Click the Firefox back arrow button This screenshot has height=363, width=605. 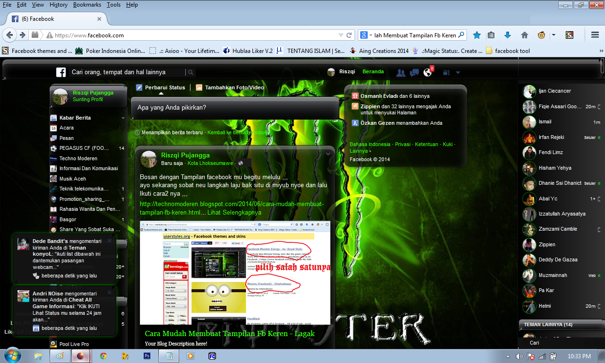point(10,35)
